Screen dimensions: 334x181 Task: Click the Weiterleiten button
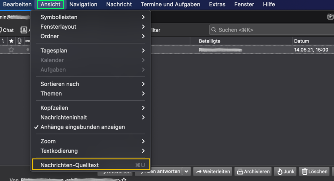pos(213,171)
